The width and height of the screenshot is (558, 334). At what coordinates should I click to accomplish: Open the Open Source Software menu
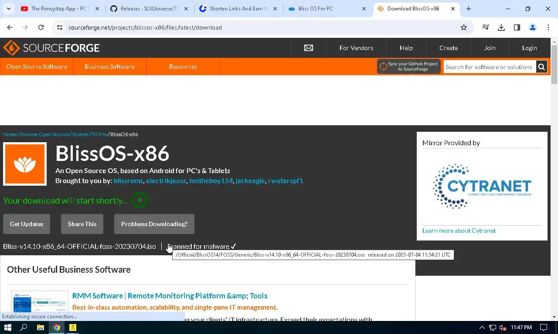(x=37, y=67)
